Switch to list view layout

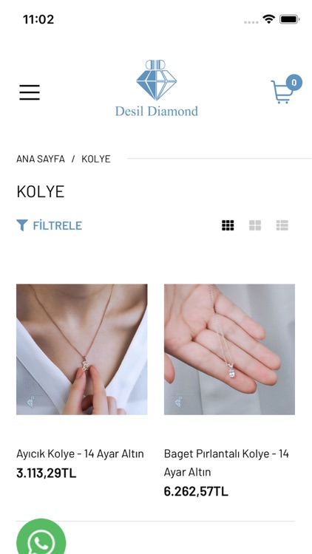point(282,225)
